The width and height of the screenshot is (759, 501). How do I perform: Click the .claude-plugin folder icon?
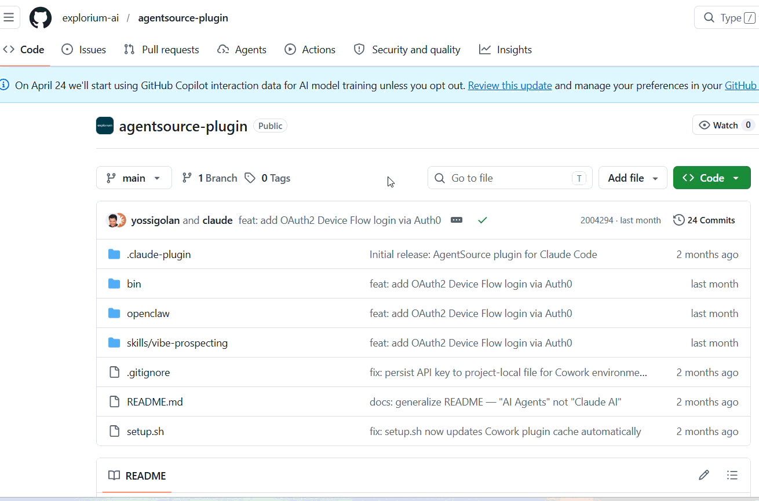tap(114, 254)
